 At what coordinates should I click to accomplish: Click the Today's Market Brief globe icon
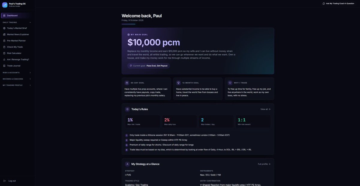point(4,28)
